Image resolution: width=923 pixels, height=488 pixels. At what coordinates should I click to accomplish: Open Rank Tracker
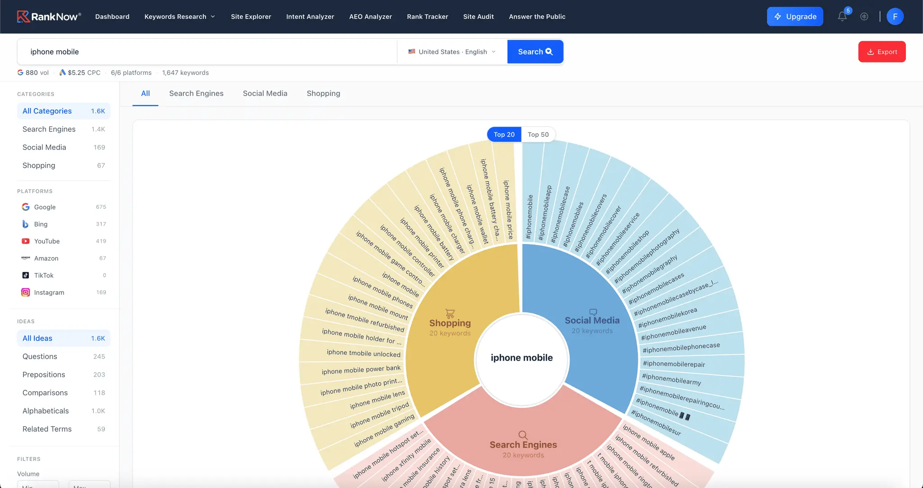click(427, 17)
